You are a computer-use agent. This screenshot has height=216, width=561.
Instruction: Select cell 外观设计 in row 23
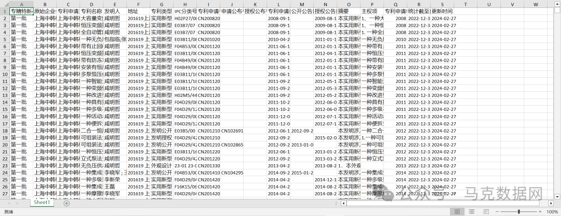(x=162, y=165)
